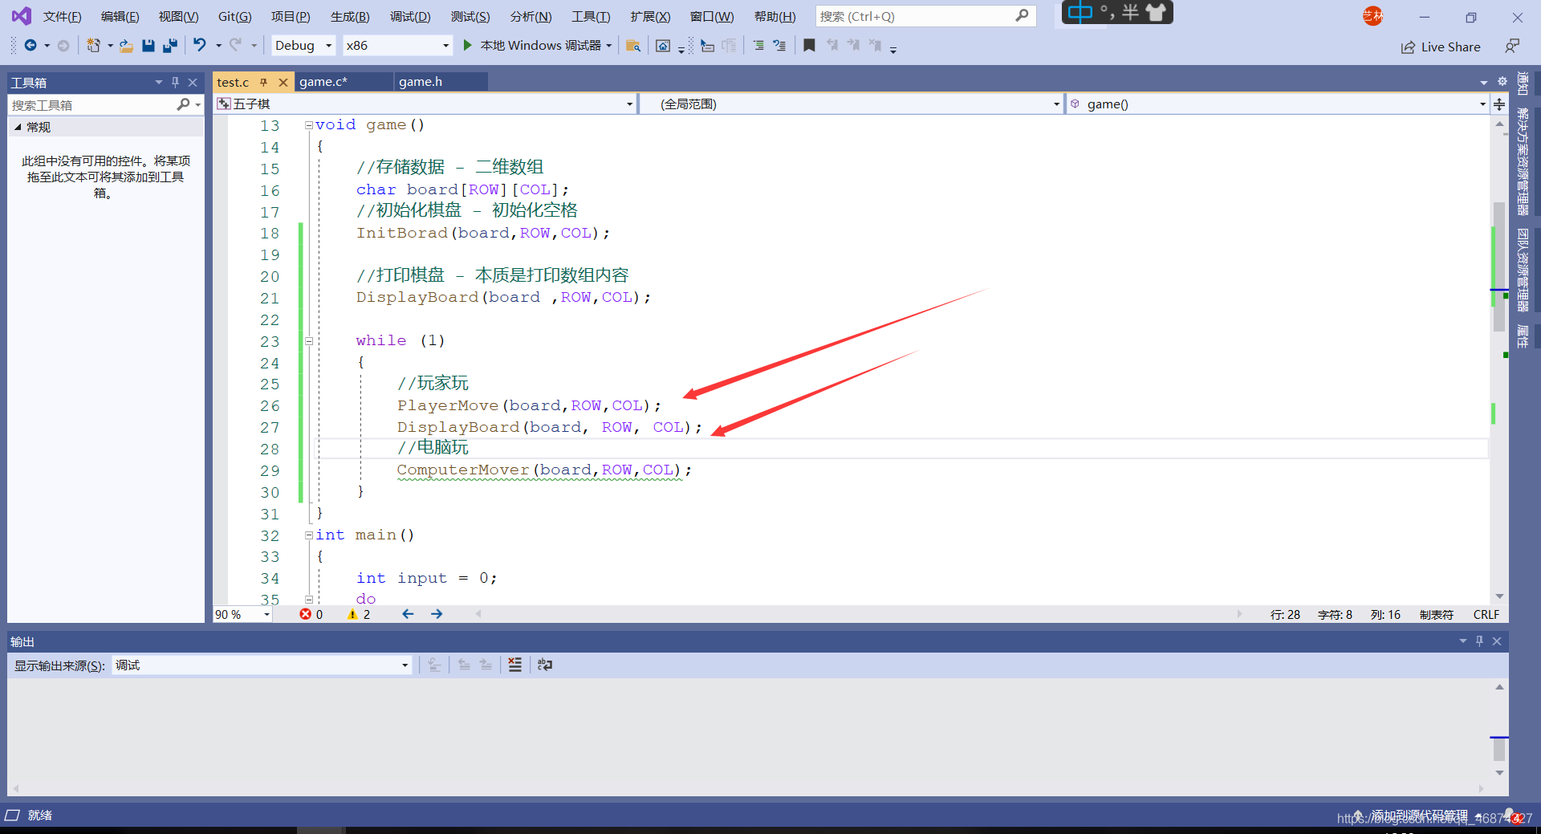Image resolution: width=1541 pixels, height=834 pixels.
Task: Click the user account avatar icon
Action: (x=1372, y=16)
